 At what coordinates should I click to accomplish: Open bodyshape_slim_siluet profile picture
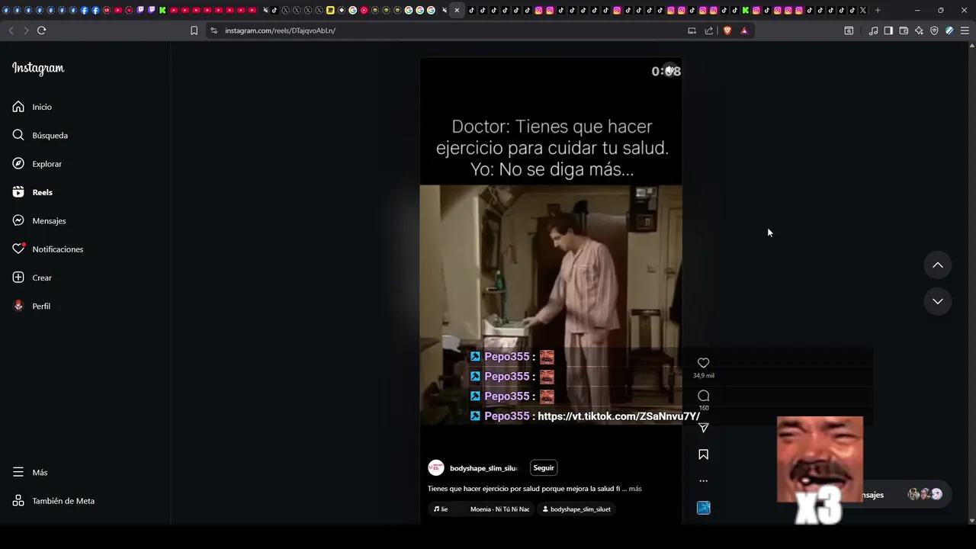(x=436, y=468)
